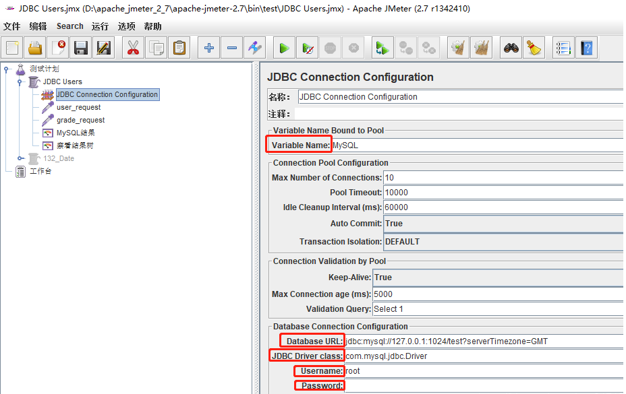Click the Cut scissors icon
Image resolution: width=626 pixels, height=394 pixels.
(x=133, y=48)
